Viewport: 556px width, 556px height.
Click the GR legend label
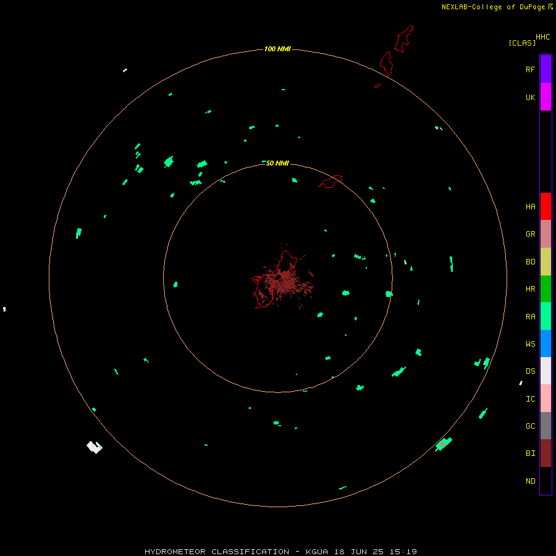530,234
